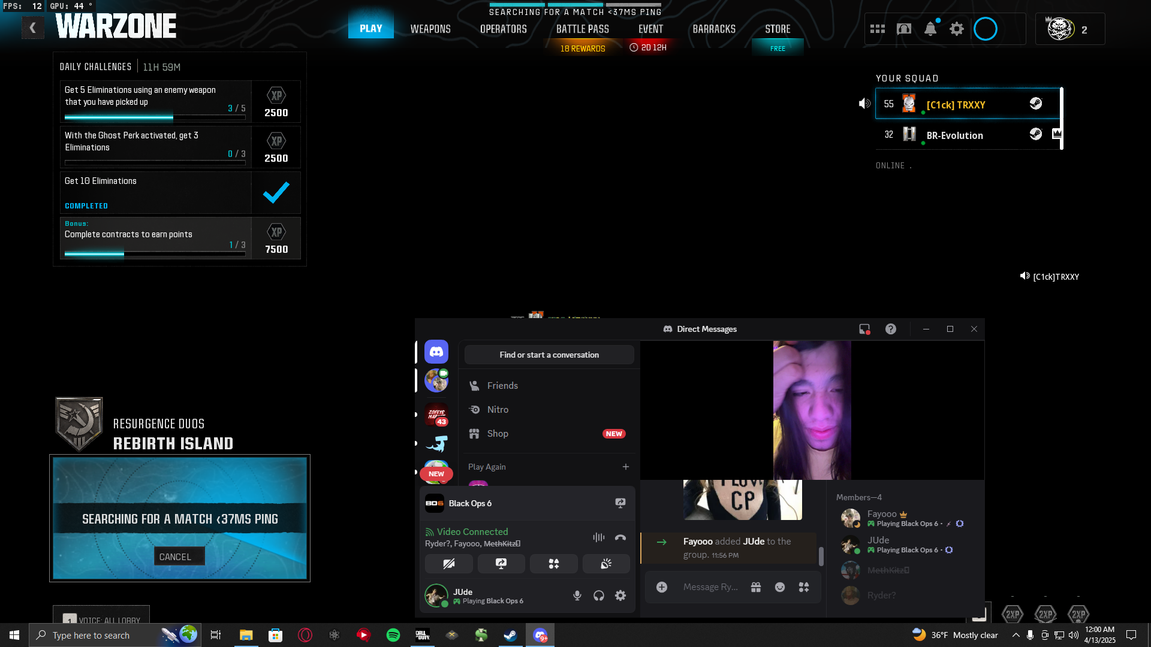Expand Play Again with the plus button
Viewport: 1151px width, 647px height.
pyautogui.click(x=626, y=467)
